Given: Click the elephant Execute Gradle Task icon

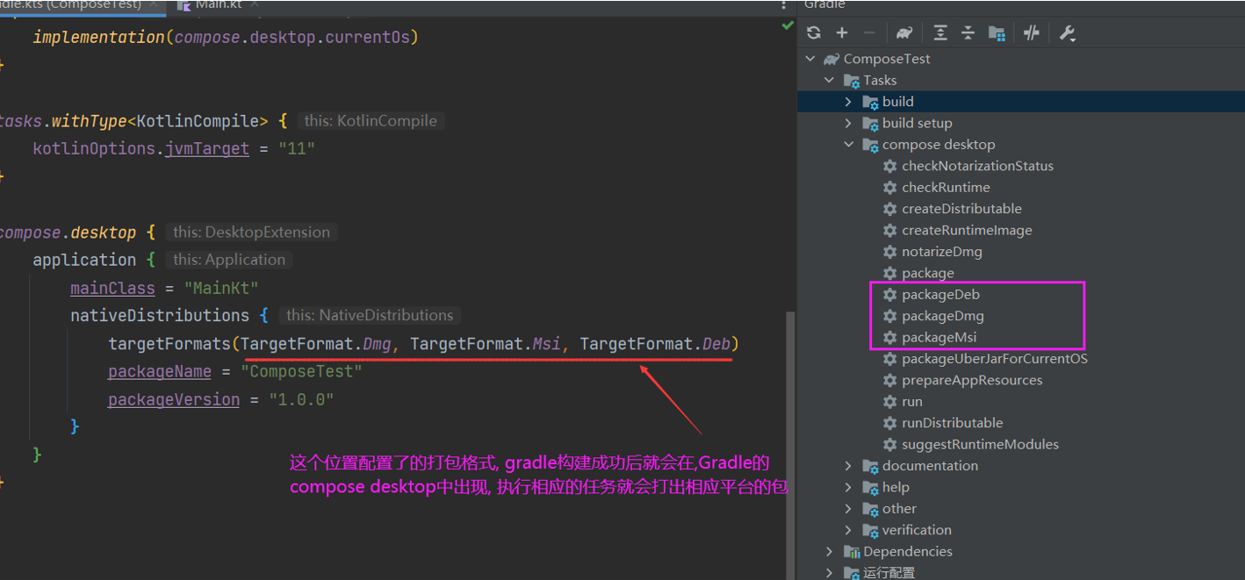Looking at the screenshot, I should tap(904, 32).
